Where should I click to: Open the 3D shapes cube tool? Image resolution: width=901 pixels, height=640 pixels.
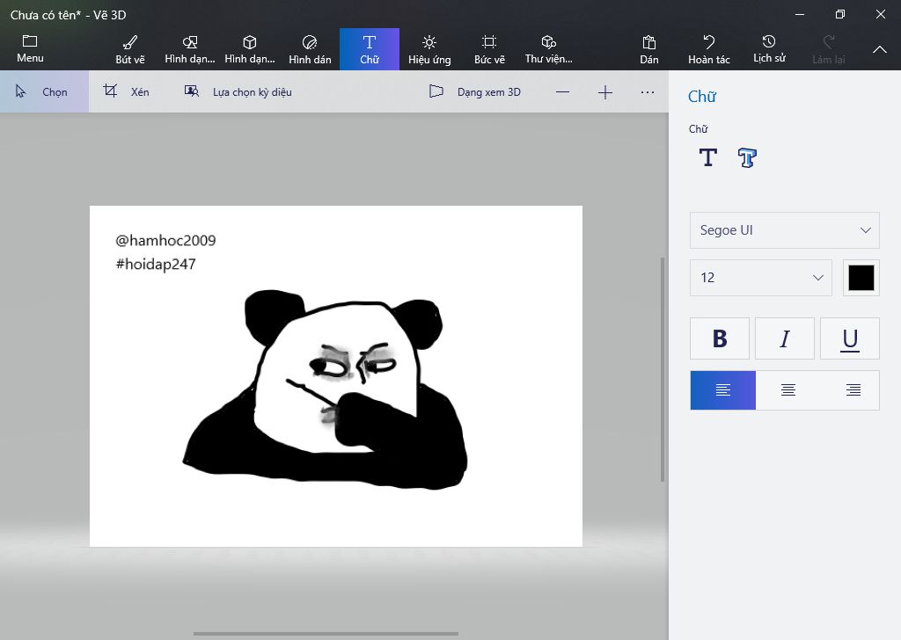pos(249,48)
